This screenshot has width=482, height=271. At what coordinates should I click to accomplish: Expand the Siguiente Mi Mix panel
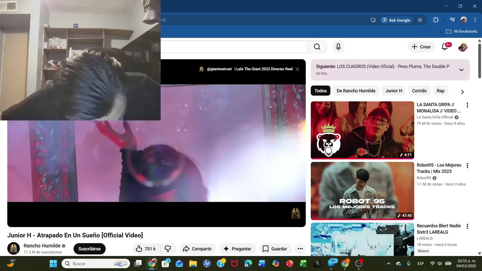click(461, 70)
